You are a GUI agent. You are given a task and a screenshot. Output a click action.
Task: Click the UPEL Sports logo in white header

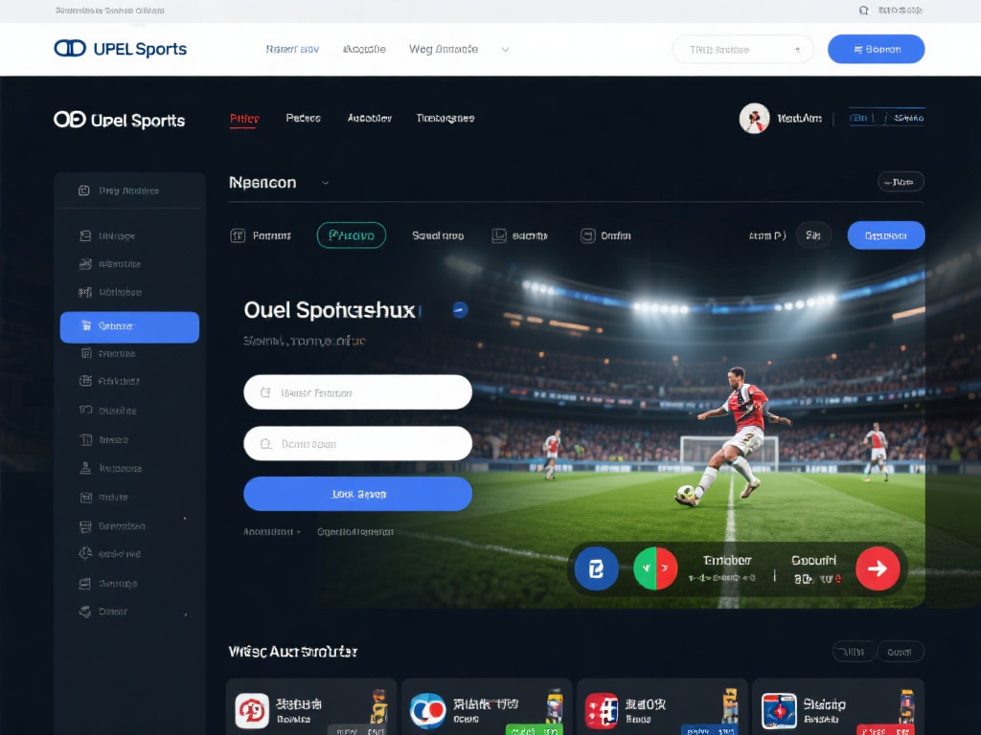(x=120, y=49)
